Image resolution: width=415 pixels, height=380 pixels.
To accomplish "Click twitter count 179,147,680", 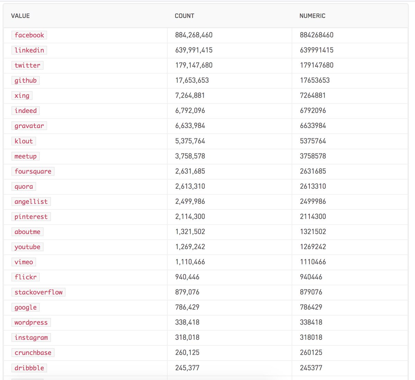I will click(x=194, y=65).
